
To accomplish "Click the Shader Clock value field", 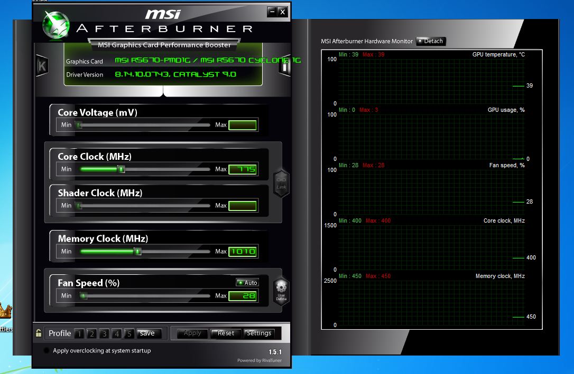I will (243, 206).
